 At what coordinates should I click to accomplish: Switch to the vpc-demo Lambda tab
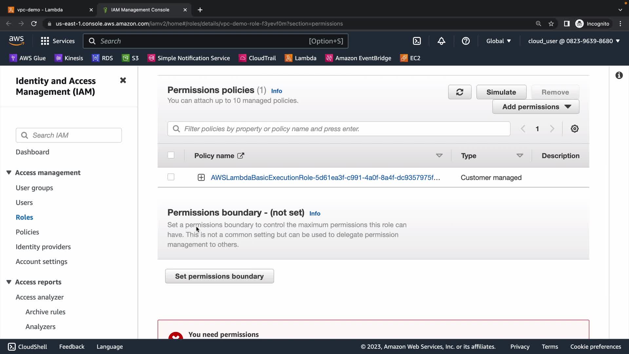coord(40,10)
